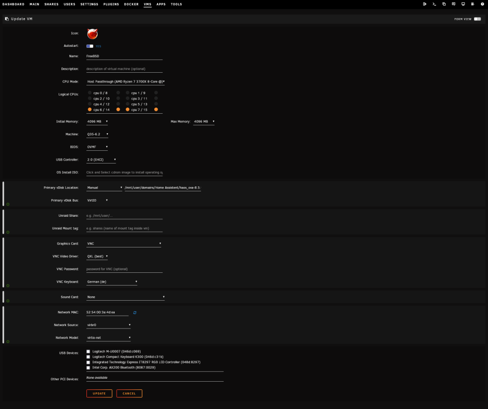Click the OS Install ISO field
The width and height of the screenshot is (488, 409).
click(124, 172)
